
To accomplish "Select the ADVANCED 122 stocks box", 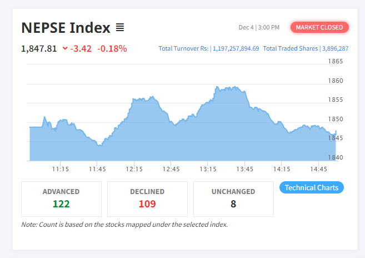I will (x=61, y=199).
